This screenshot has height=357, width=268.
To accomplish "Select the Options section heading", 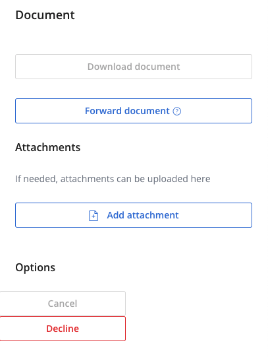I will point(35,267).
